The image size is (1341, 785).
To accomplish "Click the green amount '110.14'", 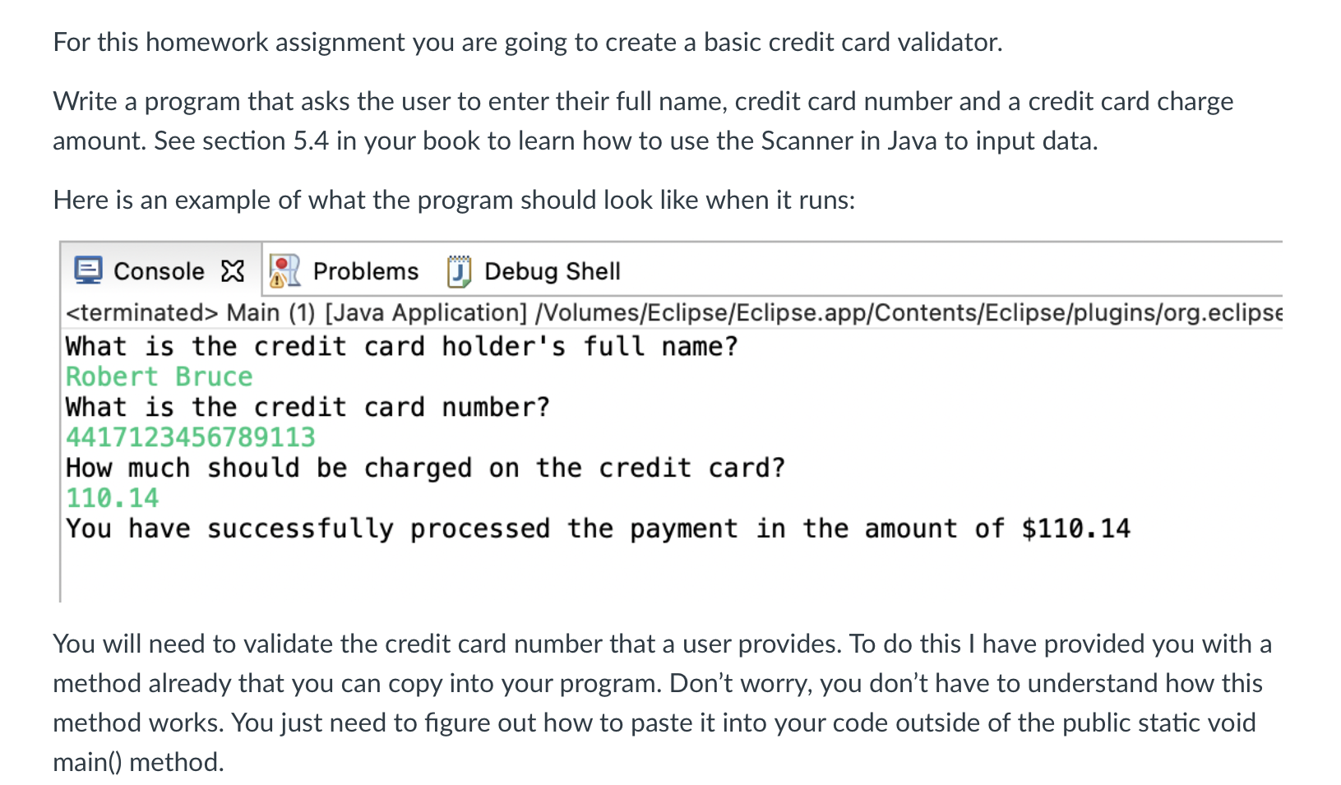I will tap(113, 498).
